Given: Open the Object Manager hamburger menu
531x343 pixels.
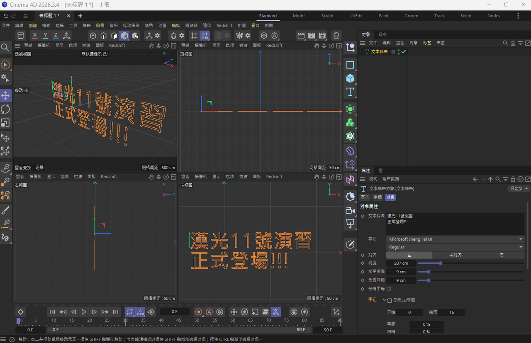Looking at the screenshot, I should 363,43.
